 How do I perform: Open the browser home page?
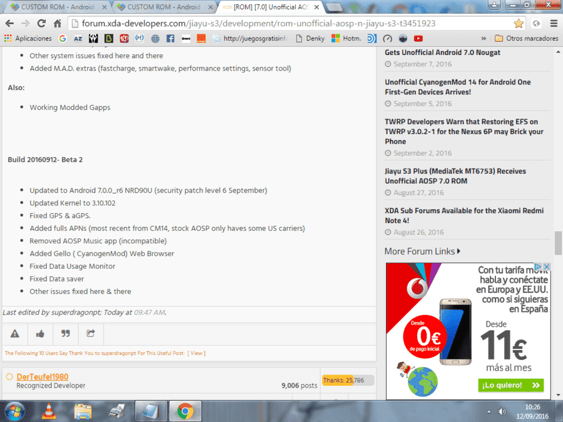coord(58,24)
